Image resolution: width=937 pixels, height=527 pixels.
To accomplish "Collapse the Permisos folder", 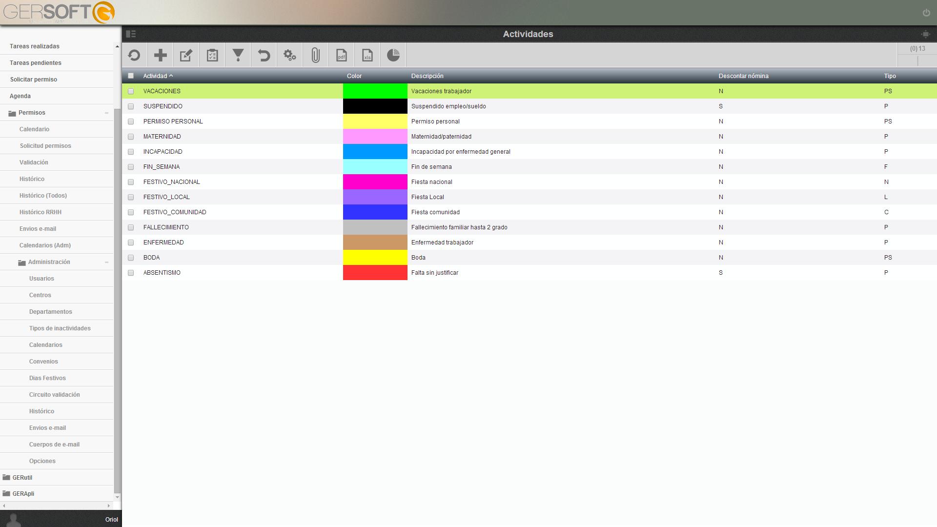I will click(106, 113).
